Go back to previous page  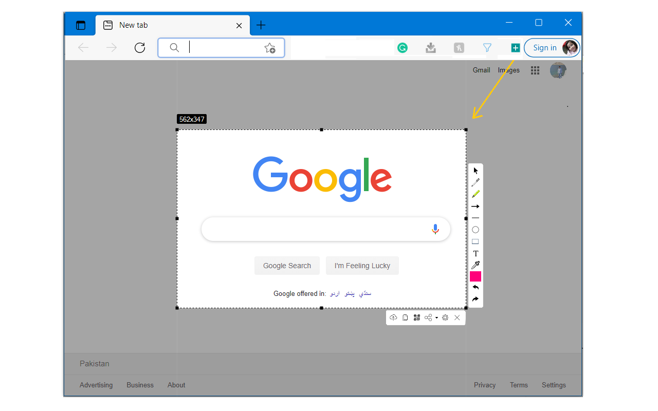83,48
